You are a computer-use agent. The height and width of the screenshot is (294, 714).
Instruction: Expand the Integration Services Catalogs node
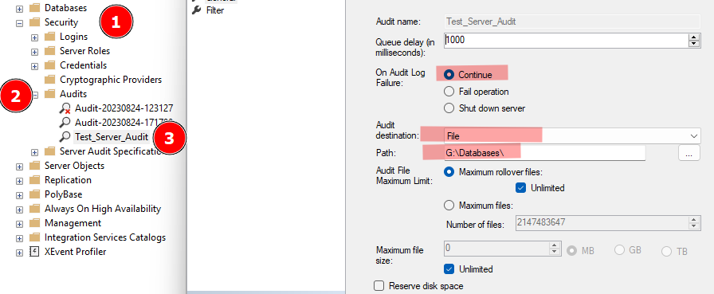point(19,238)
